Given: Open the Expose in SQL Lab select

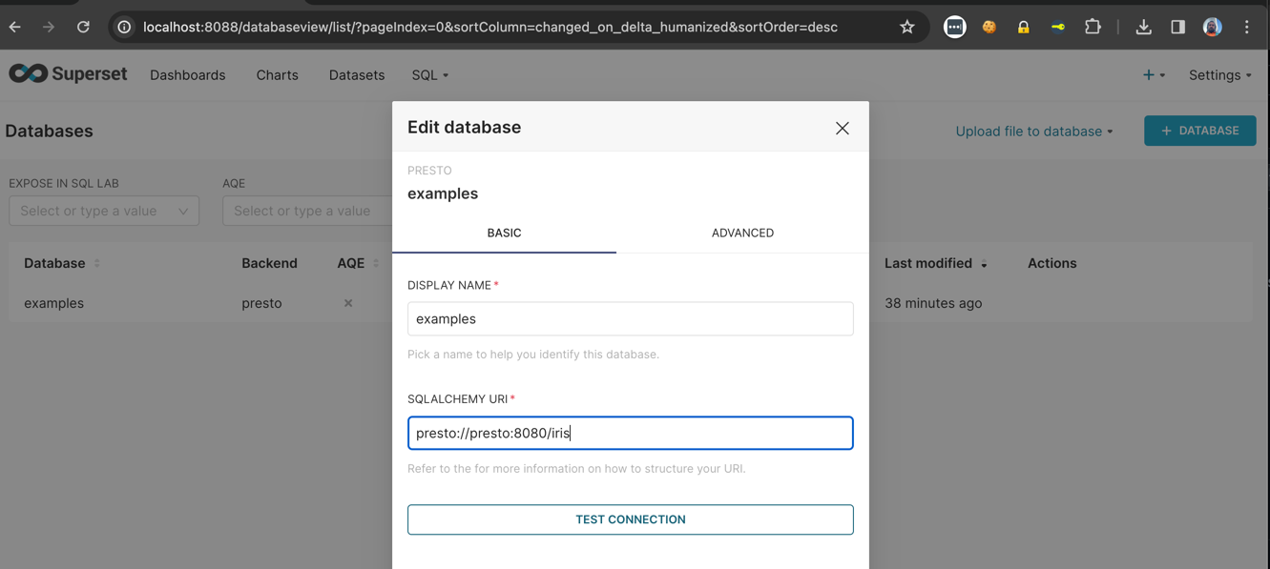Looking at the screenshot, I should [104, 211].
